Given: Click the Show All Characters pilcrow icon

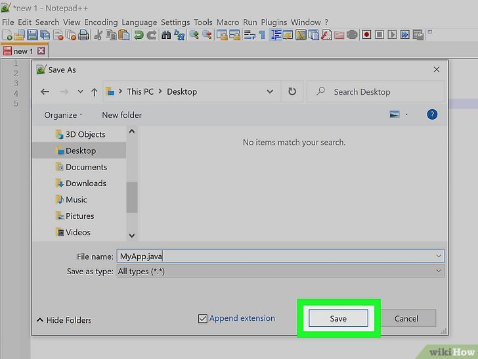Looking at the screenshot, I should point(262,35).
